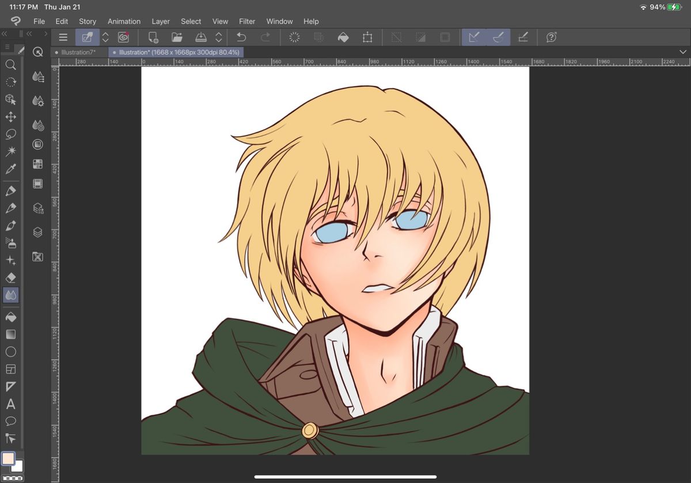Select the Gradient tool
This screenshot has height=483, width=691.
tap(10, 334)
